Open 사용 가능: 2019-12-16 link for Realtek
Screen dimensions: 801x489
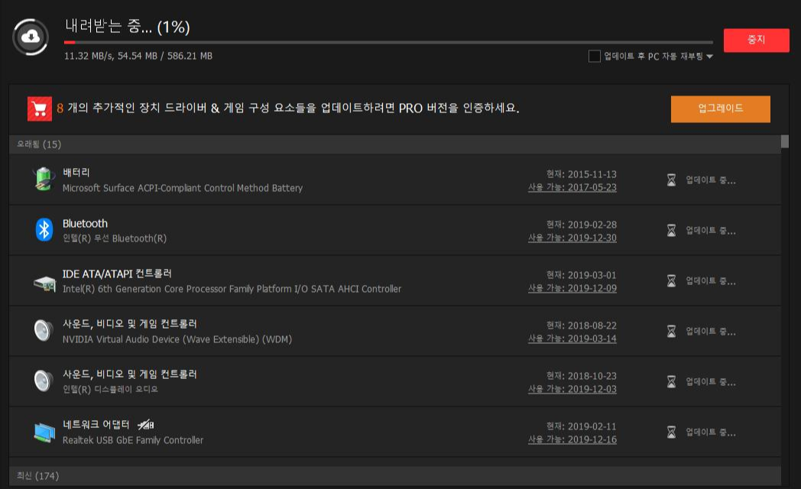click(x=572, y=439)
